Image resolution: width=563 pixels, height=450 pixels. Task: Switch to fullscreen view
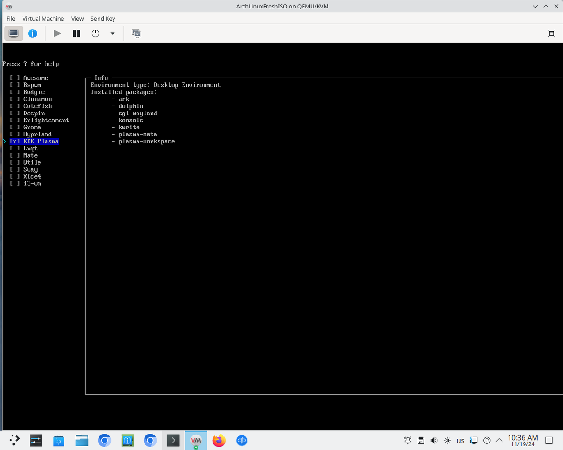[551, 33]
